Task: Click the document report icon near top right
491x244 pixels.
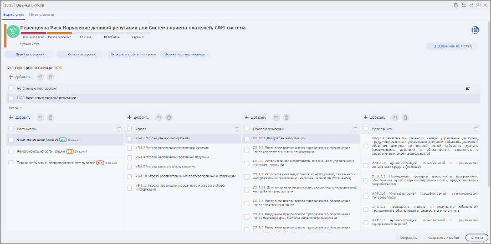Action: pos(475,30)
